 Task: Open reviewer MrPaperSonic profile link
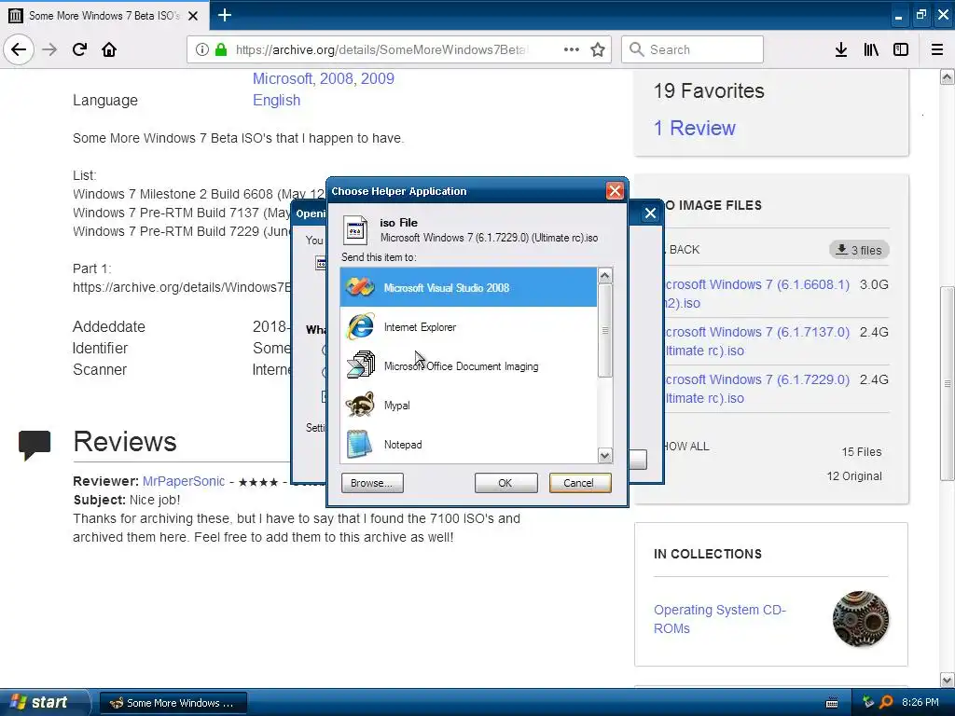pos(184,481)
